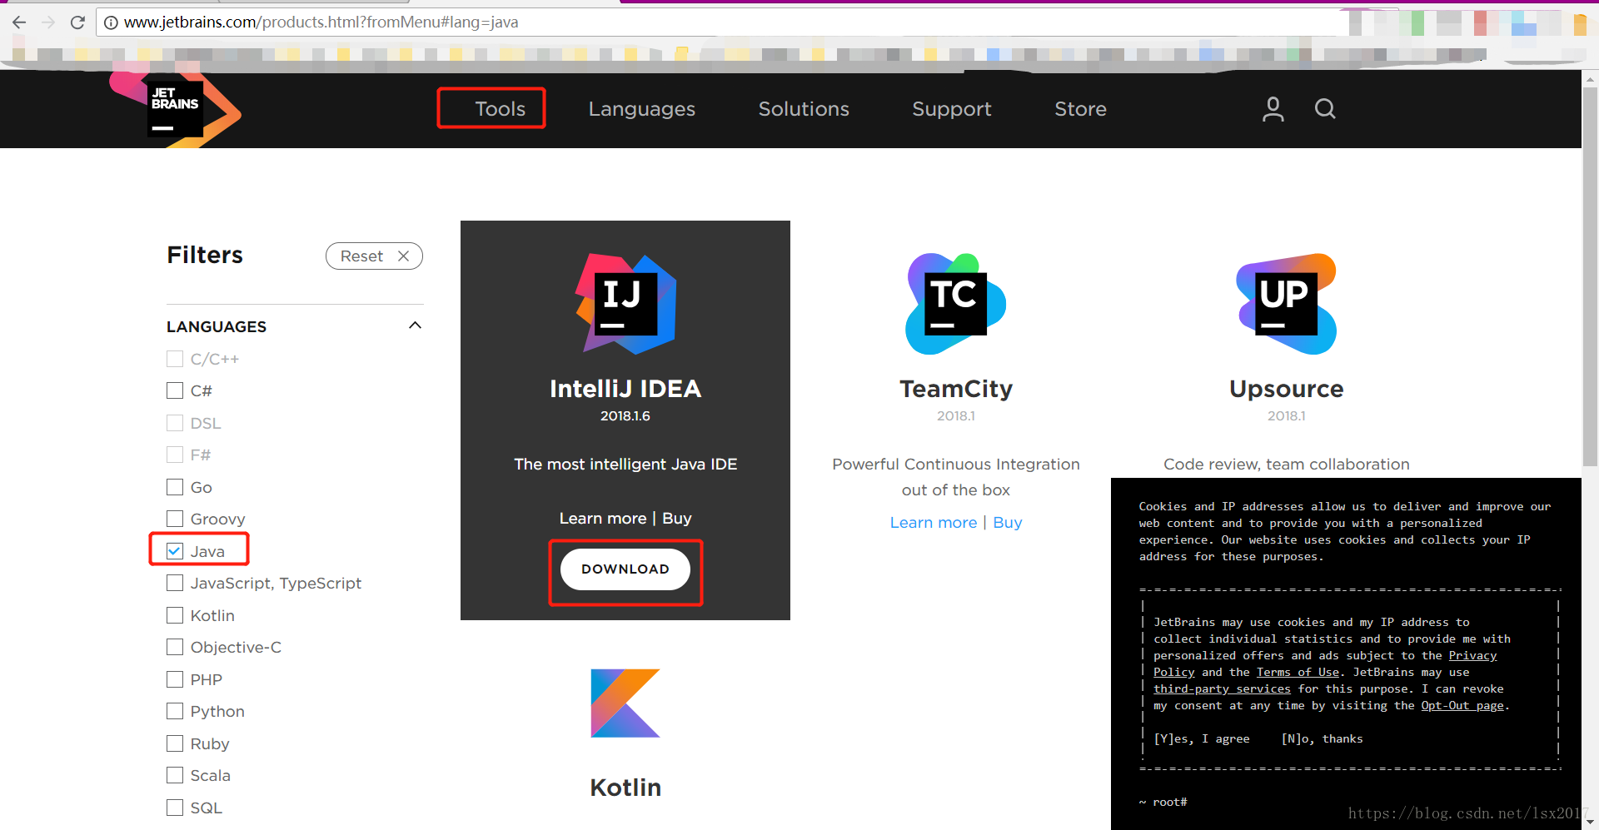Viewport: 1599px width, 830px height.
Task: Open the third-party services link
Action: click(x=1222, y=689)
